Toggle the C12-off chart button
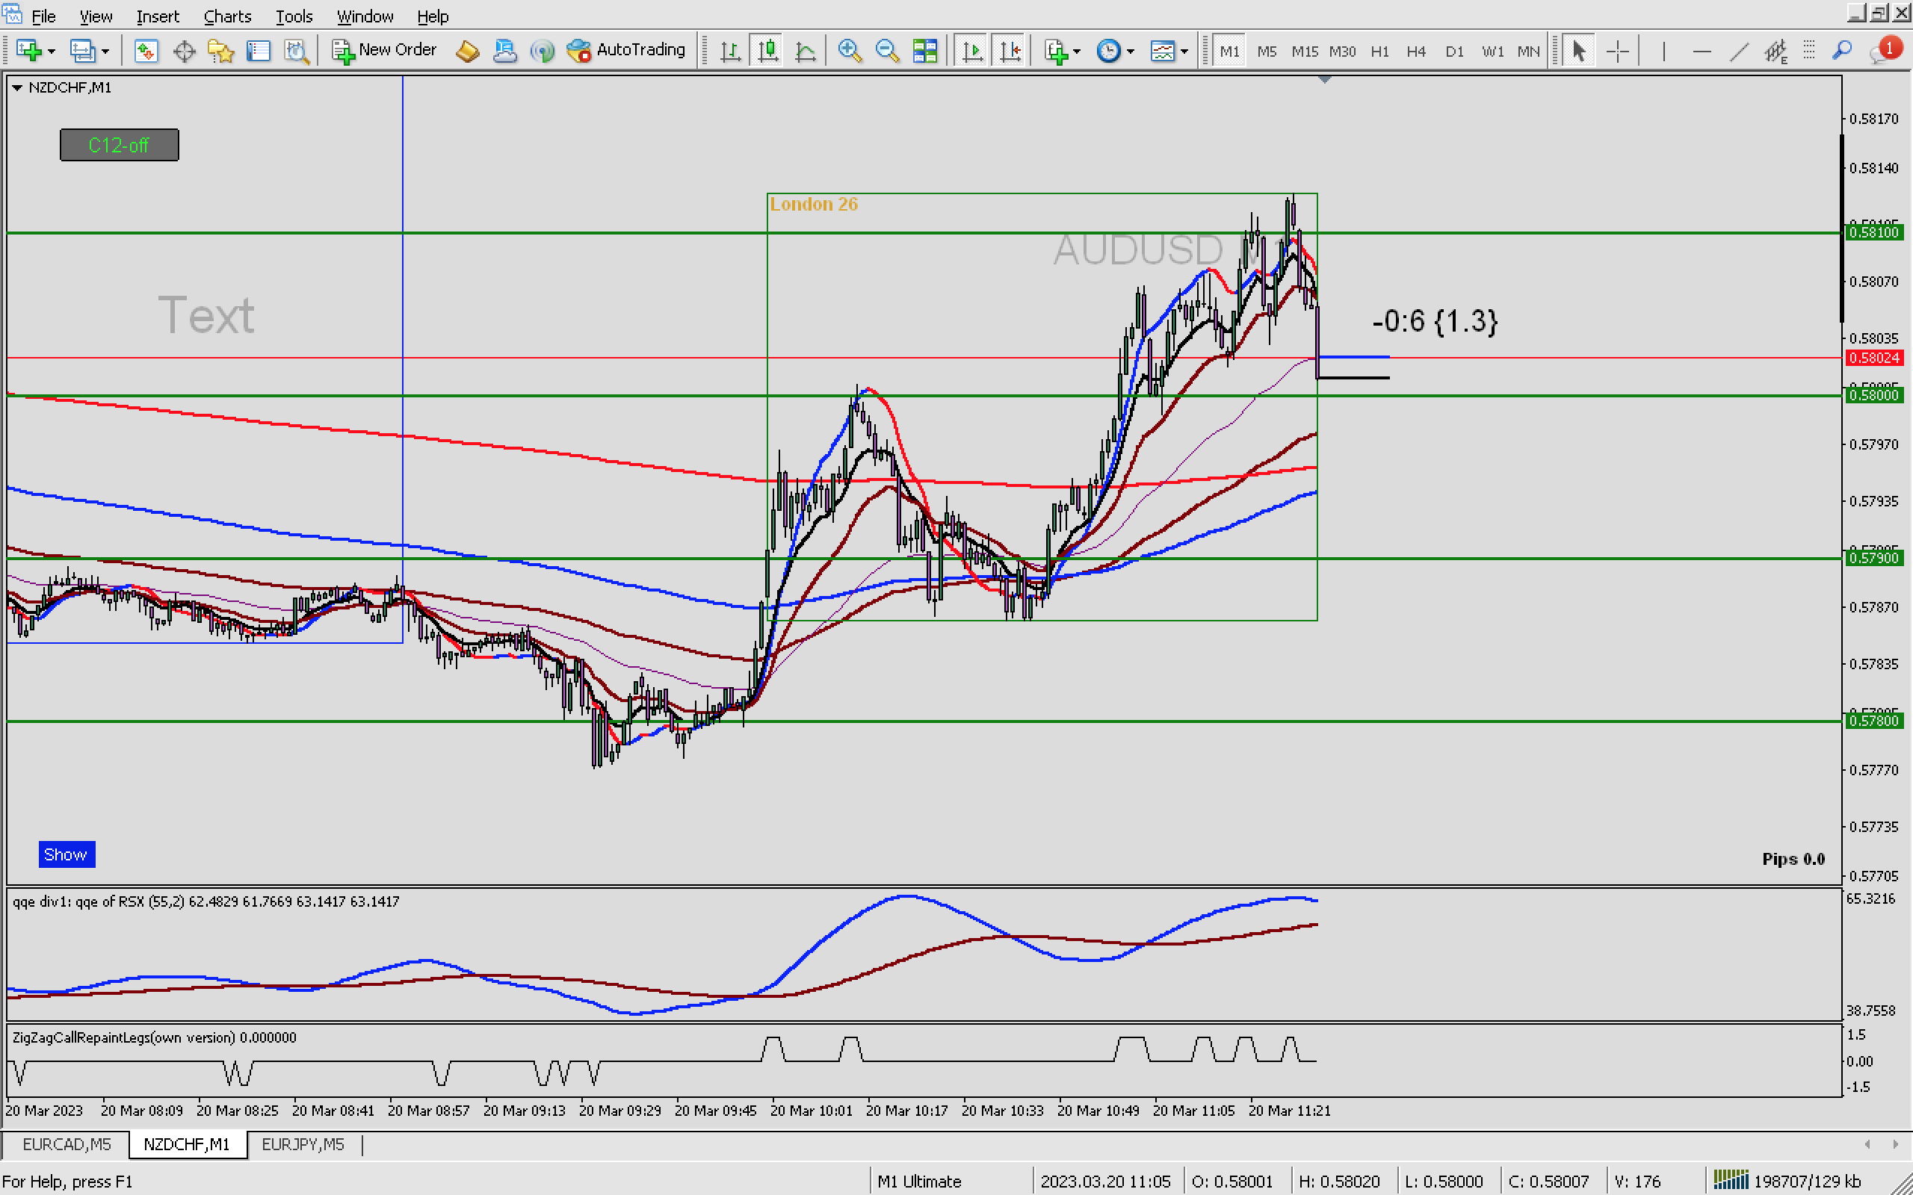 click(x=120, y=145)
